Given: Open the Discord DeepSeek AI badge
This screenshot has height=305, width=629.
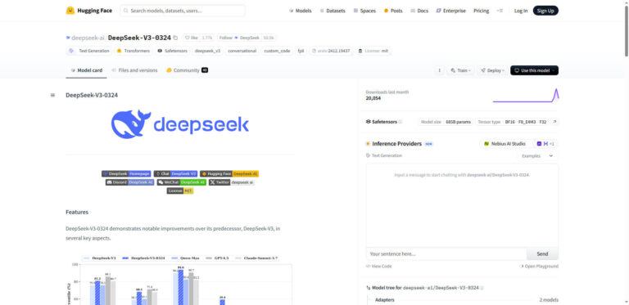Looking at the screenshot, I should coord(130,182).
